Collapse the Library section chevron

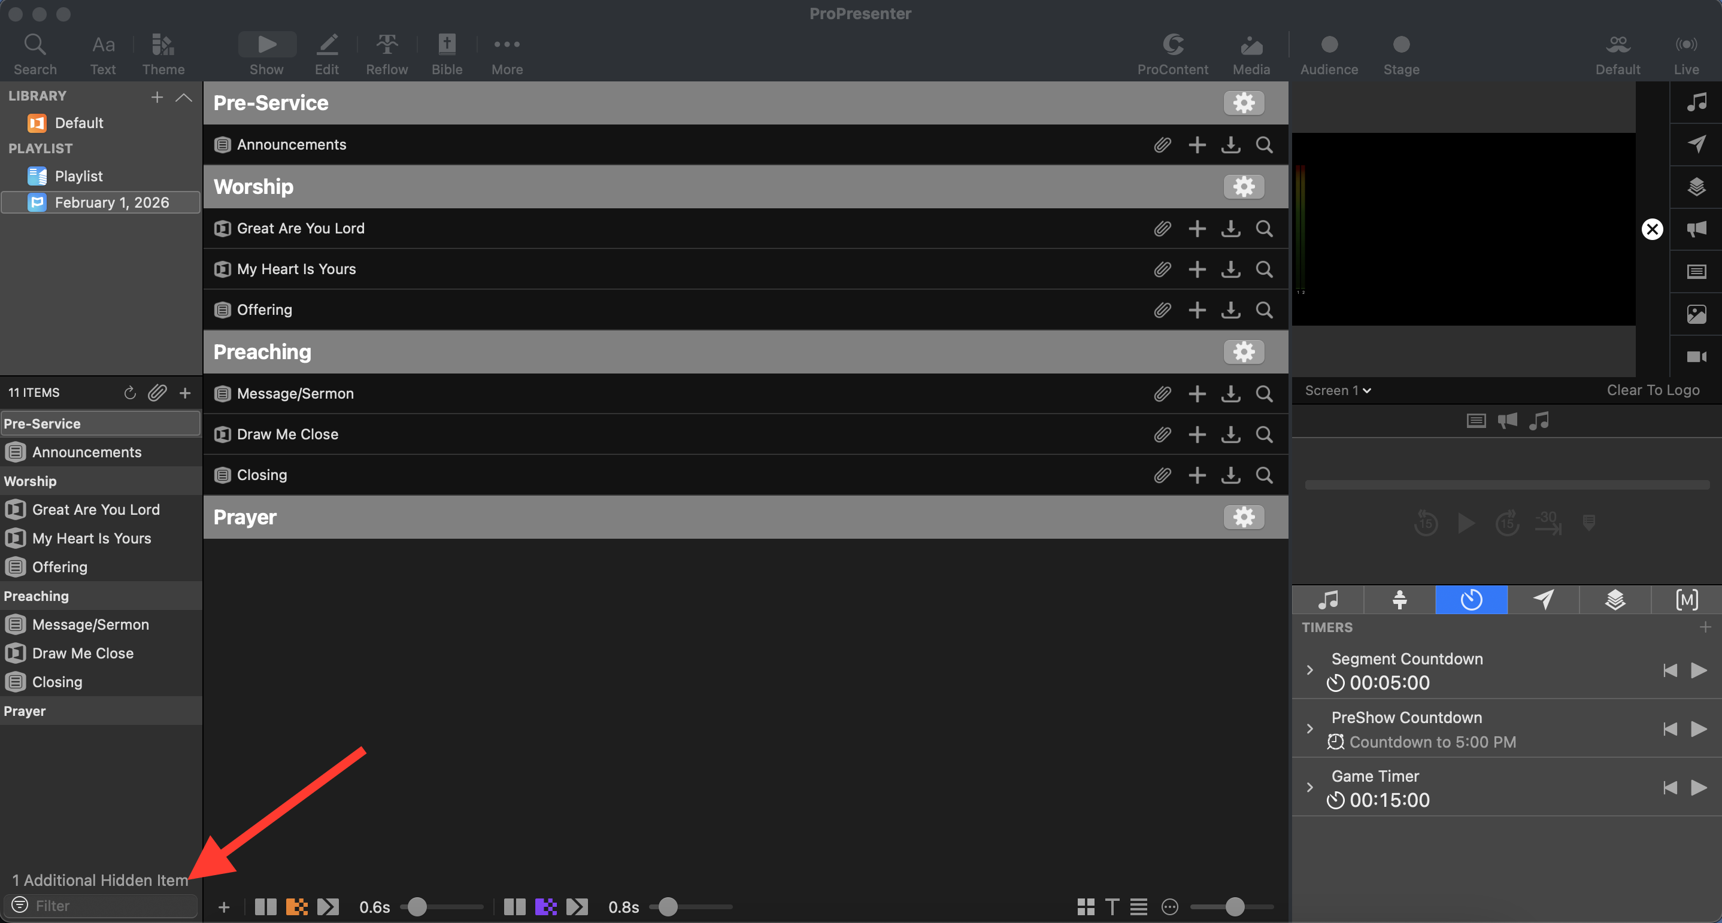coord(183,97)
